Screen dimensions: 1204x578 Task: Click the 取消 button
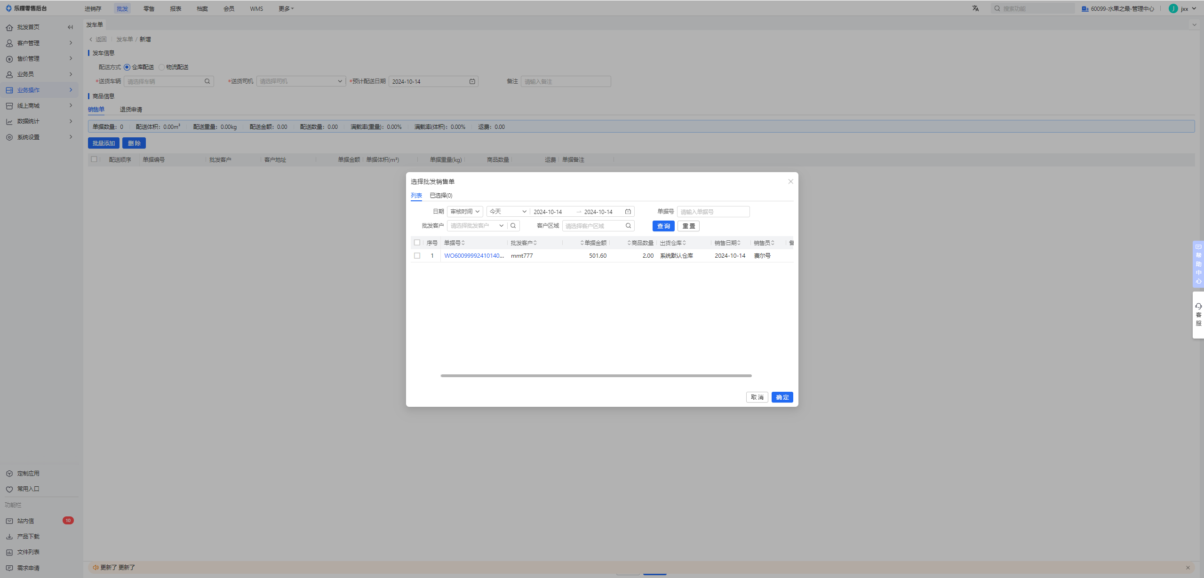757,397
